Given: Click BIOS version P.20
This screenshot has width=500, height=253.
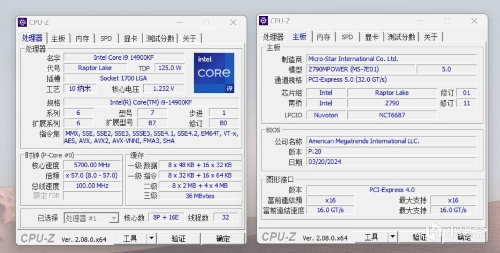Looking at the screenshot, I should 392,152.
